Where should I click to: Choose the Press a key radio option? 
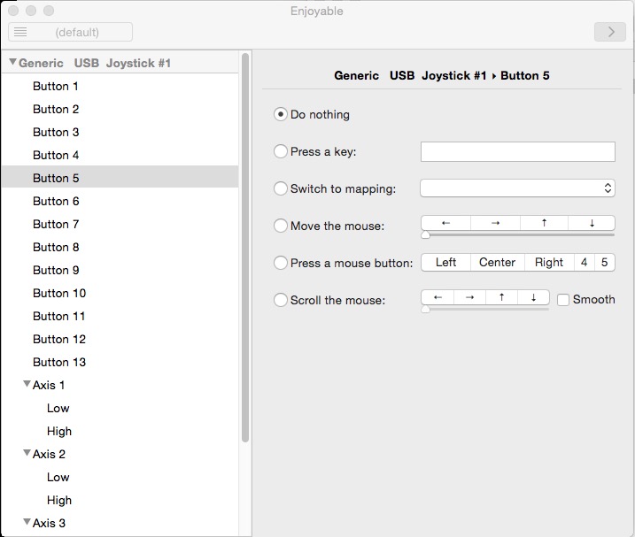click(x=281, y=152)
